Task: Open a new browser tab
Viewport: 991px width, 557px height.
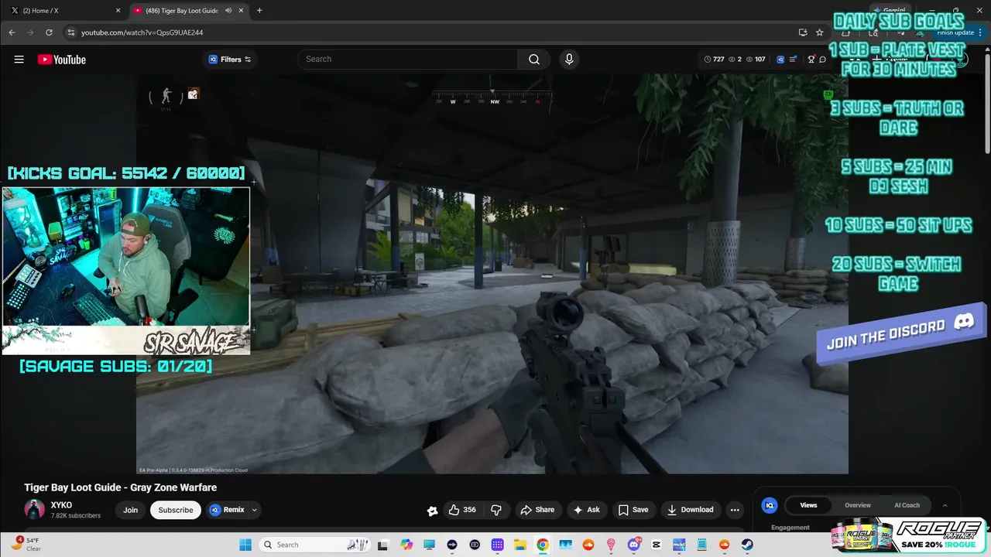Action: click(x=259, y=11)
